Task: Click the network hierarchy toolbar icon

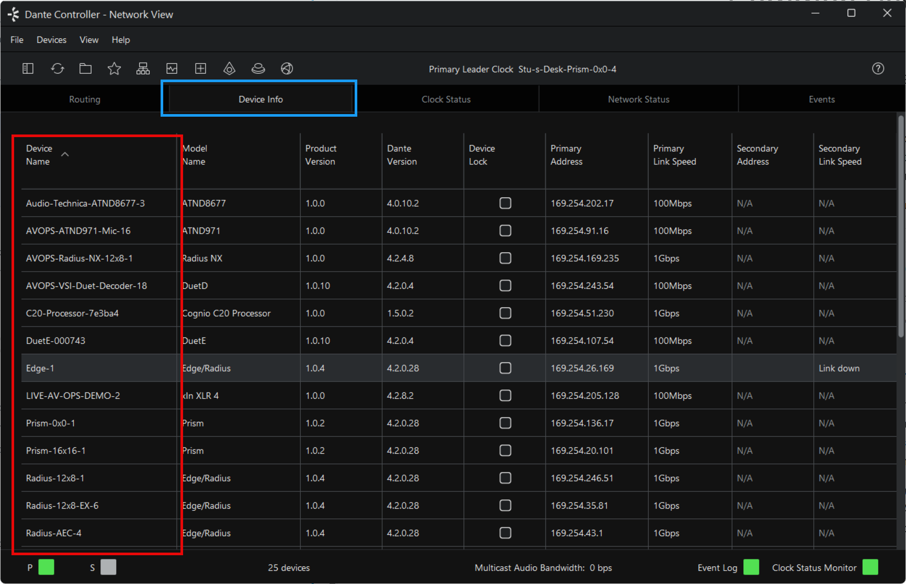Action: coord(143,69)
